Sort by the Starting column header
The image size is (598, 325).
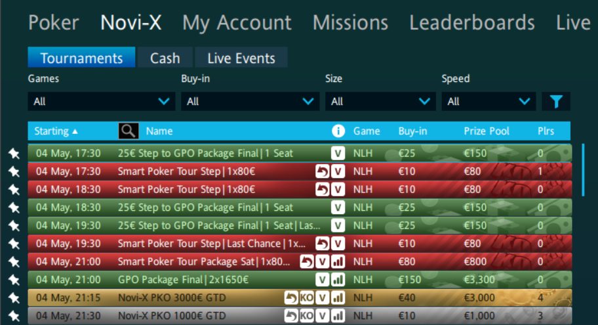56,131
